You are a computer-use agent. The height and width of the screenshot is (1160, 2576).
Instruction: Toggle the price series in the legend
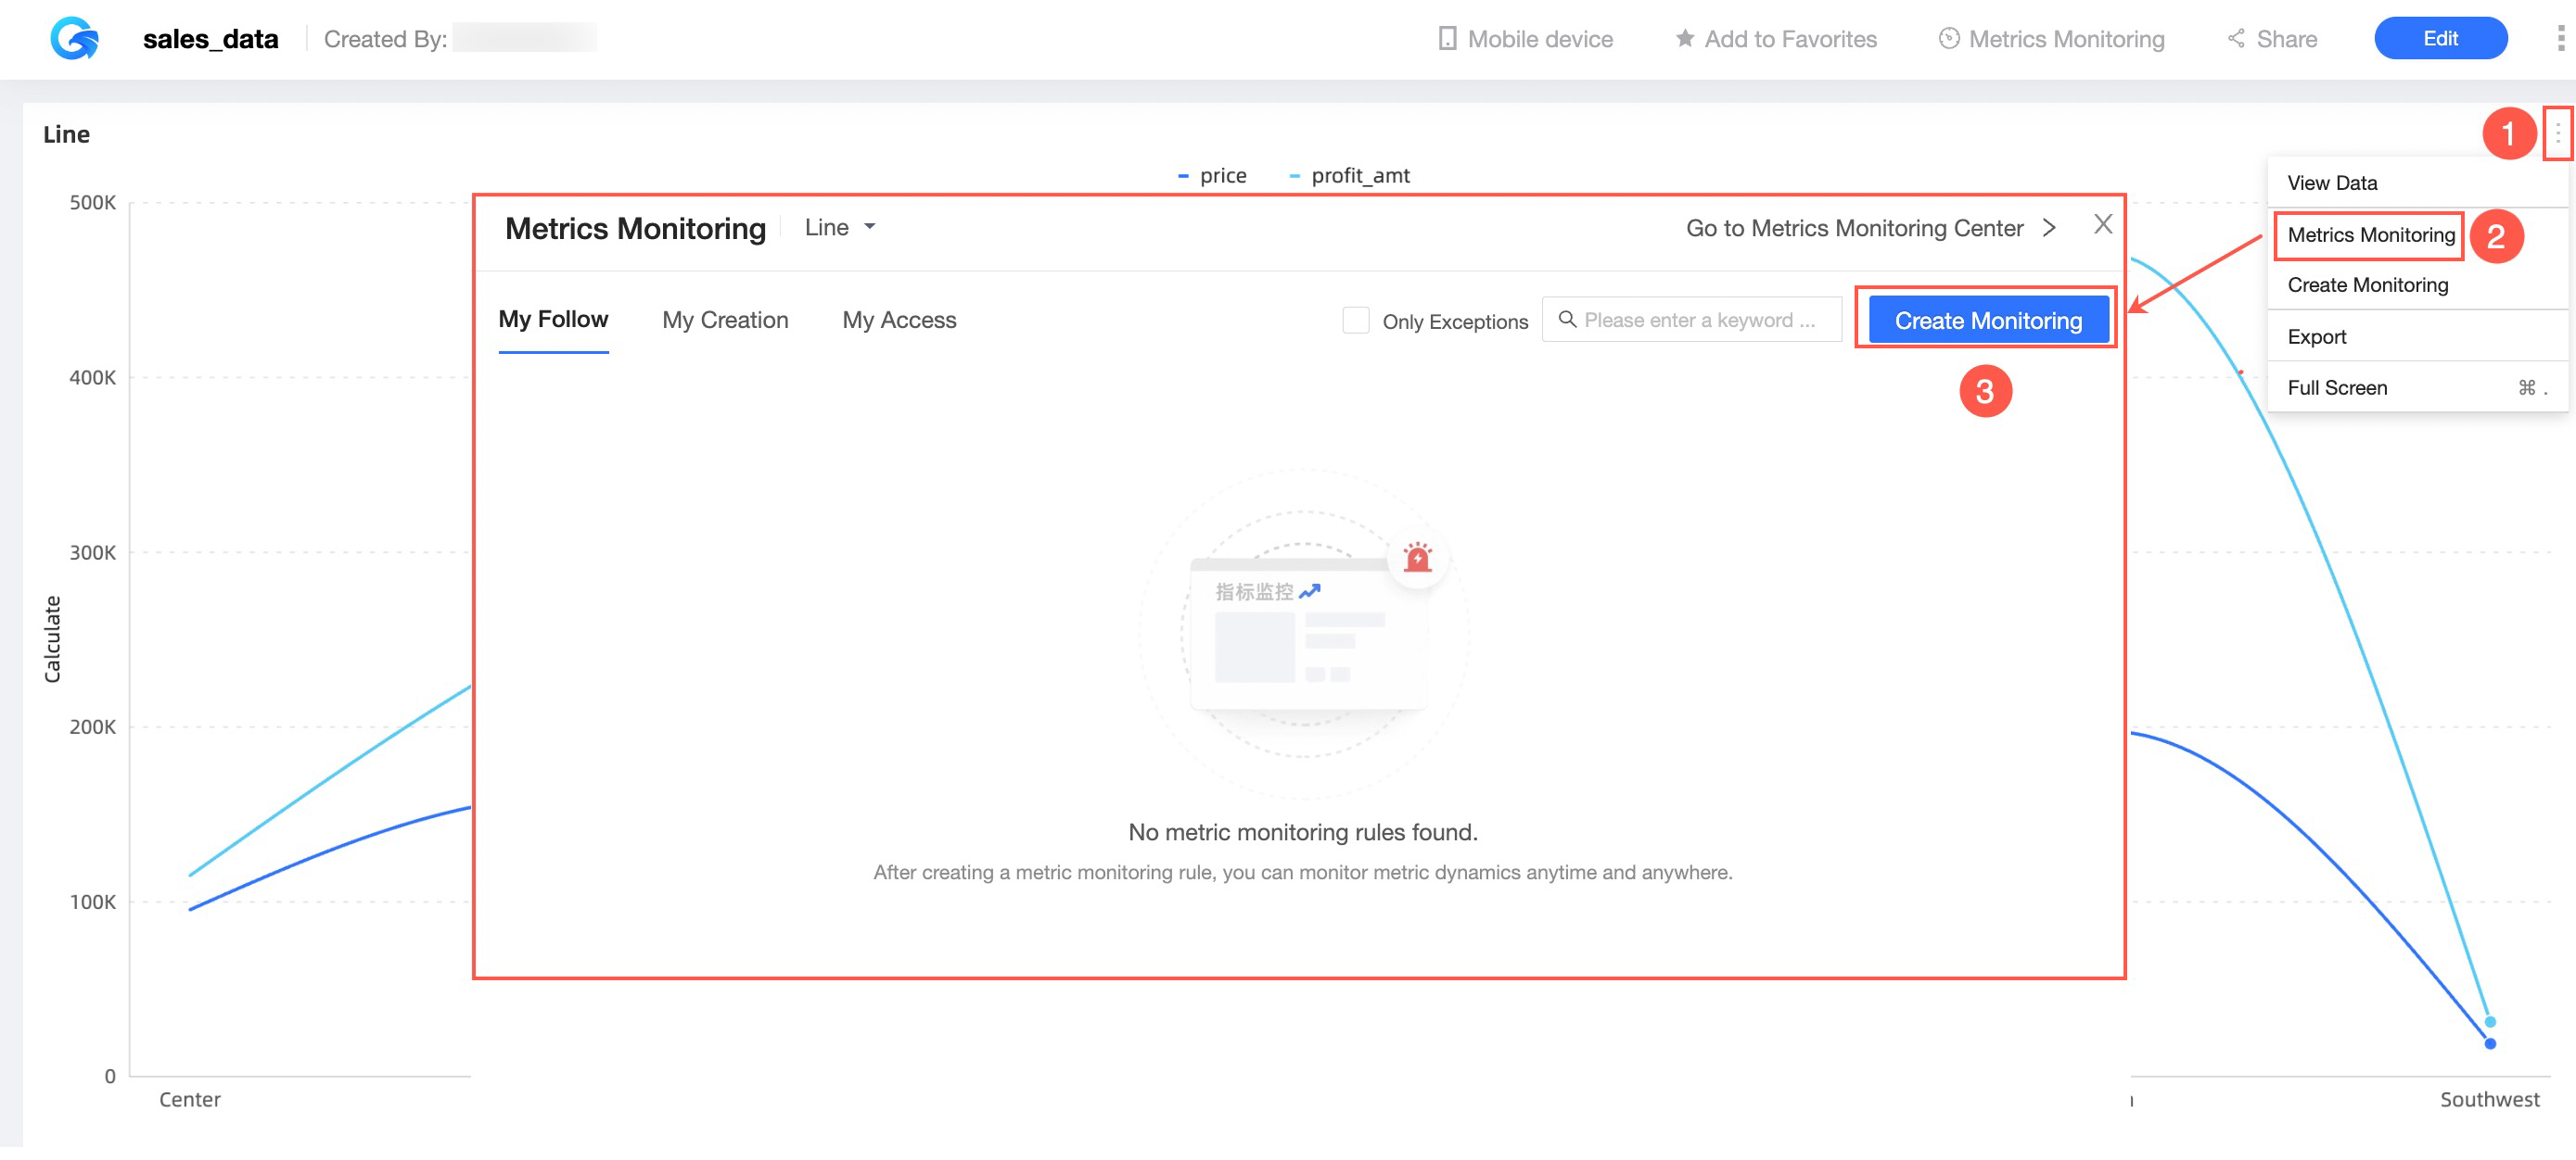click(1213, 175)
